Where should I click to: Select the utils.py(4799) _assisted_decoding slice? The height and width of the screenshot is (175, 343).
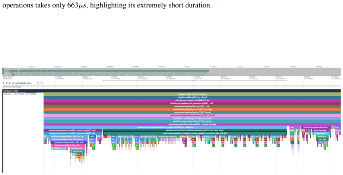[192, 124]
